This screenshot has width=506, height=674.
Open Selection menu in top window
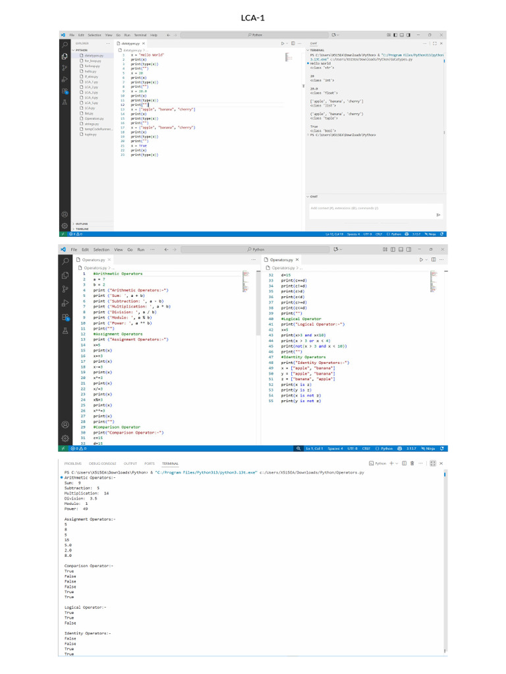94,35
